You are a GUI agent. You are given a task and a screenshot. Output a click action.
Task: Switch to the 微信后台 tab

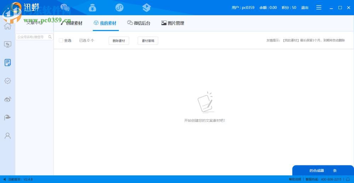[x=139, y=23]
